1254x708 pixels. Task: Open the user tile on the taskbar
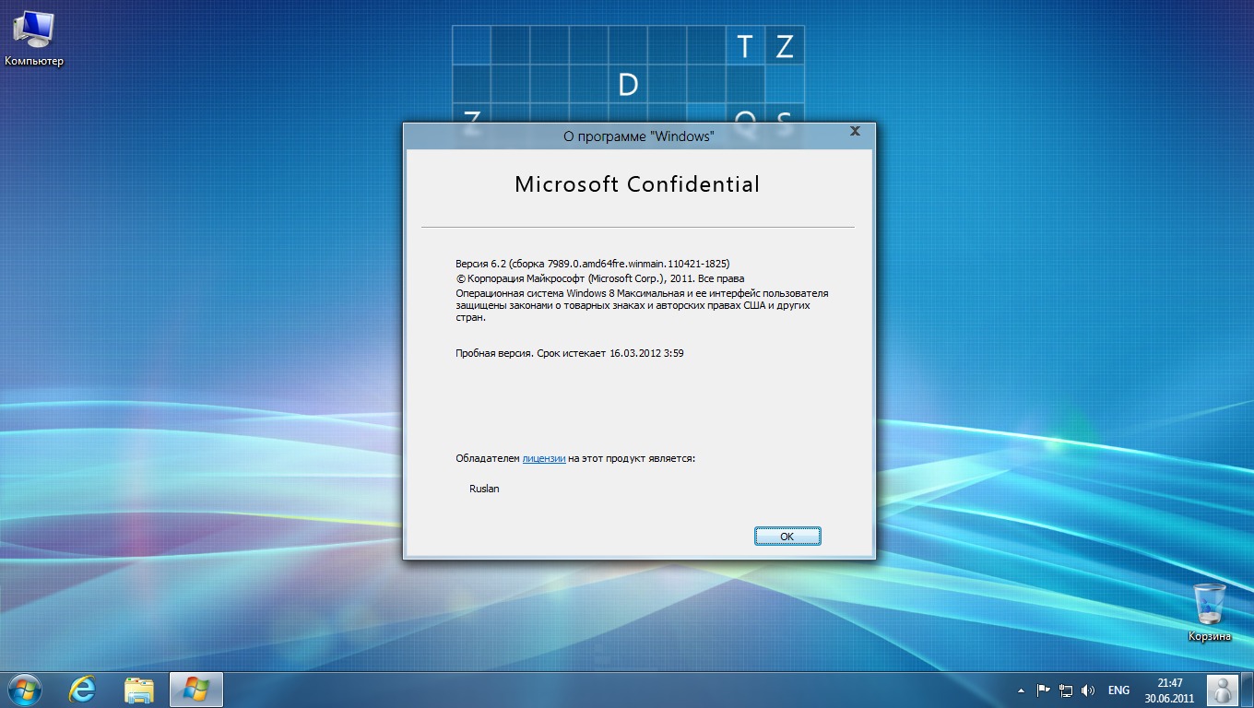tap(1223, 690)
